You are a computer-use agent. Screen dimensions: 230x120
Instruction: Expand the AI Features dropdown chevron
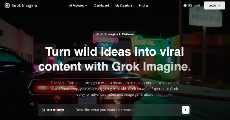point(86,6)
